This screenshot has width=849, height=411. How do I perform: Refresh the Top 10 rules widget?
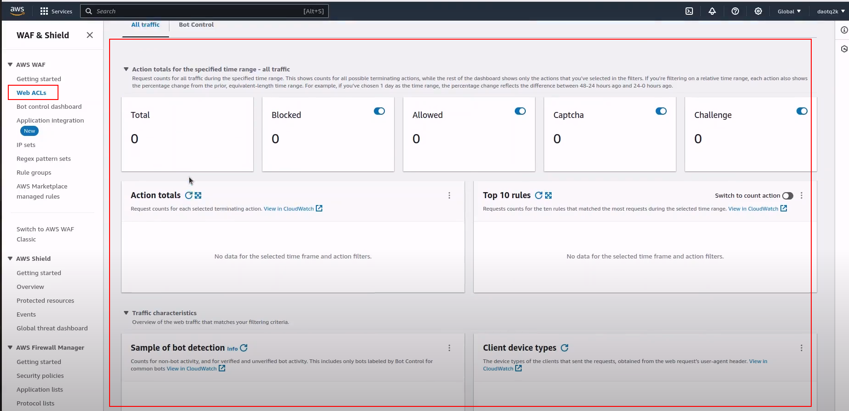click(x=539, y=195)
